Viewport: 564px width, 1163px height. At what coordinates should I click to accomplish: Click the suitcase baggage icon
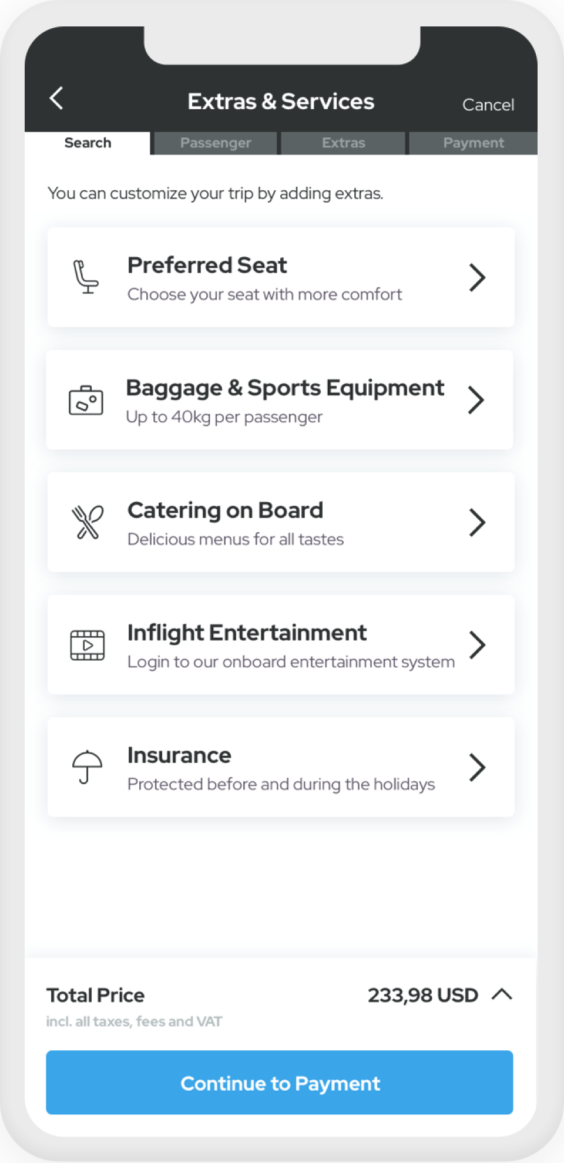tap(86, 401)
